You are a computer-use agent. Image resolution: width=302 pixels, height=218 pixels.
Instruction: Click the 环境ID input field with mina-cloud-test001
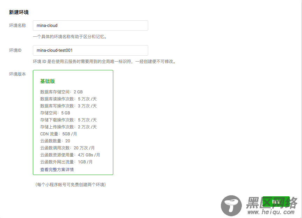click(x=90, y=50)
